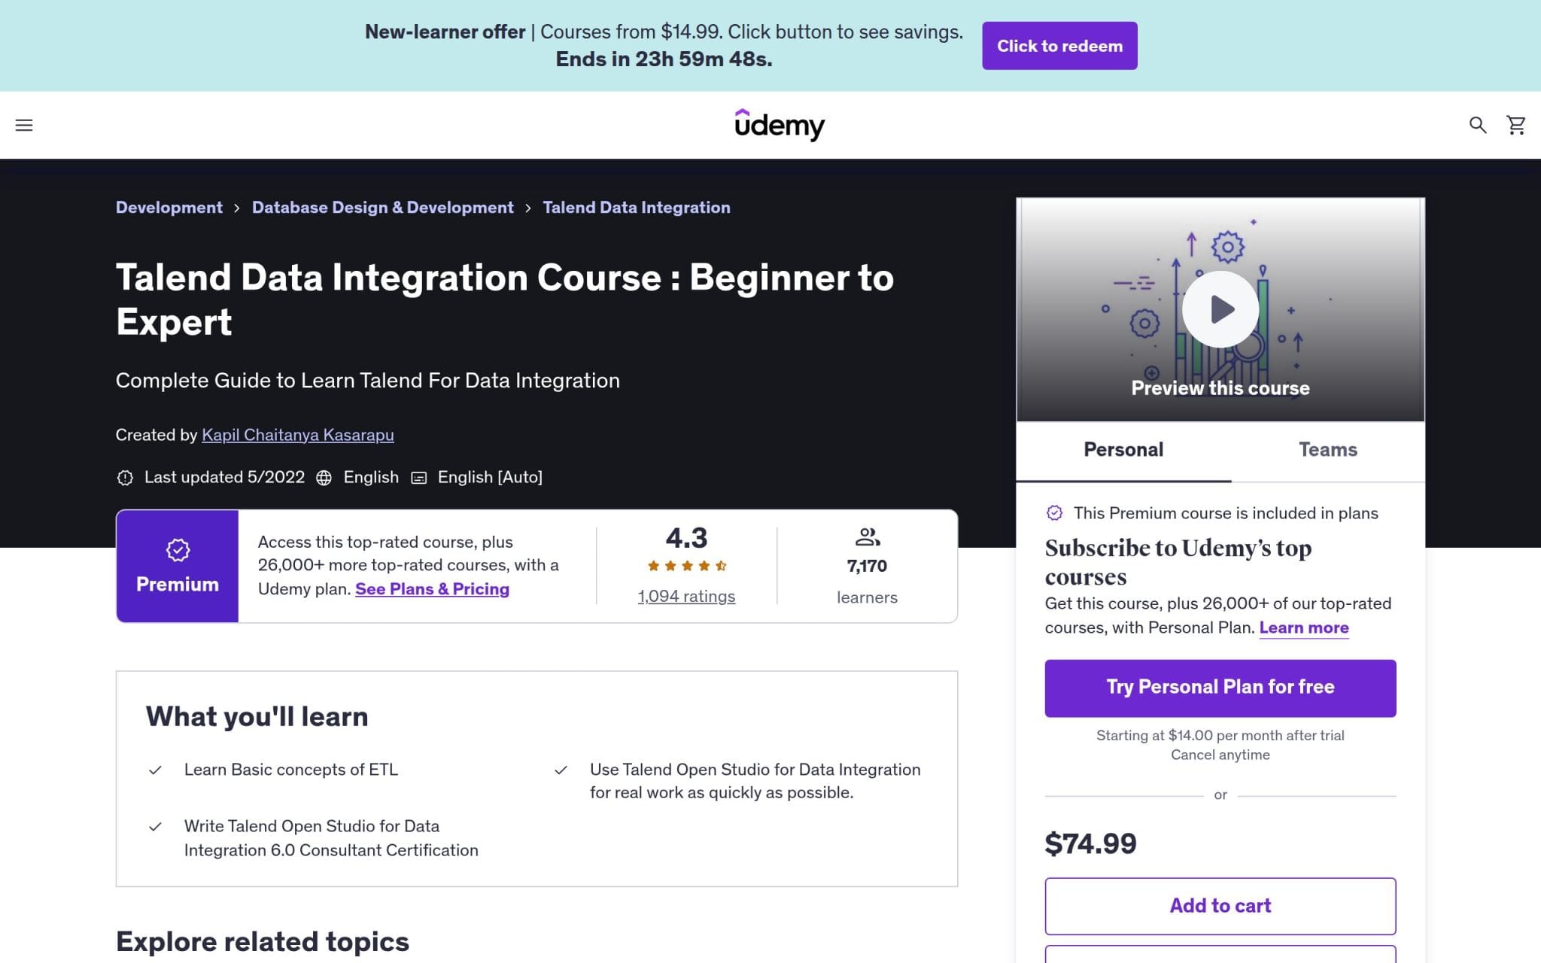Click Use Talend Open Studio real work item
The width and height of the screenshot is (1541, 963).
click(755, 781)
